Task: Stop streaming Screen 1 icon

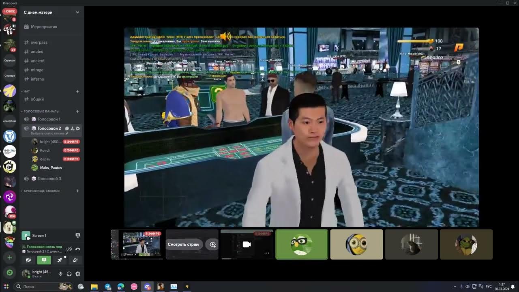Action: click(78, 235)
